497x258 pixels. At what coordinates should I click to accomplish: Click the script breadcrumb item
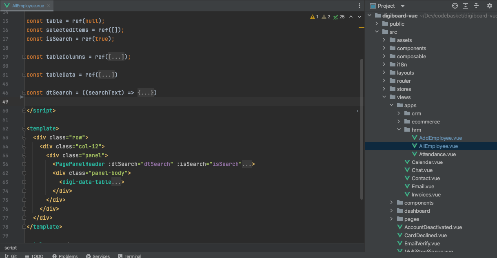pos(11,247)
